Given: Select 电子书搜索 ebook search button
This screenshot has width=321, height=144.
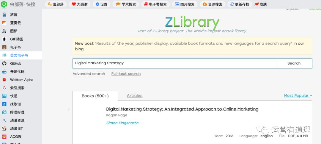Looking at the screenshot, I should [155, 4].
